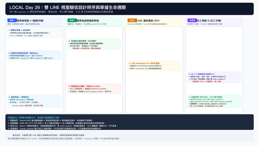Click green bullet '後端原子寫入 requests 表' with outbox

(31, 58)
